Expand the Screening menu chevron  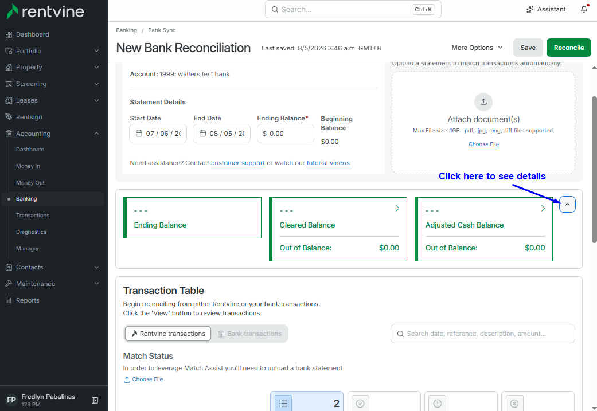pyautogui.click(x=97, y=84)
